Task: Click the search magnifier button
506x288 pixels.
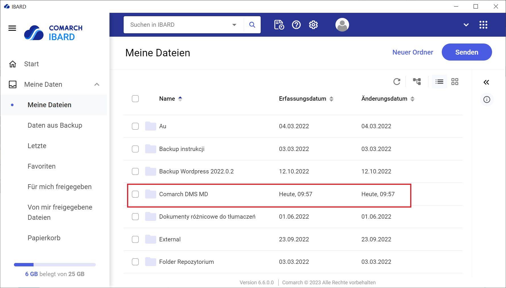Action: coord(252,25)
